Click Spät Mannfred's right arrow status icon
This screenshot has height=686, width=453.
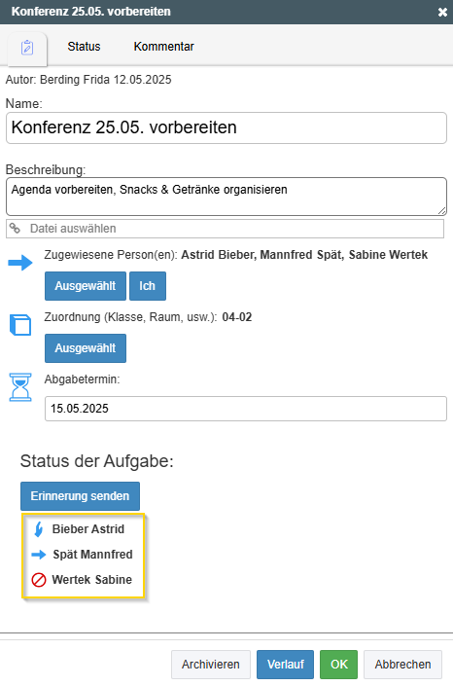39,555
